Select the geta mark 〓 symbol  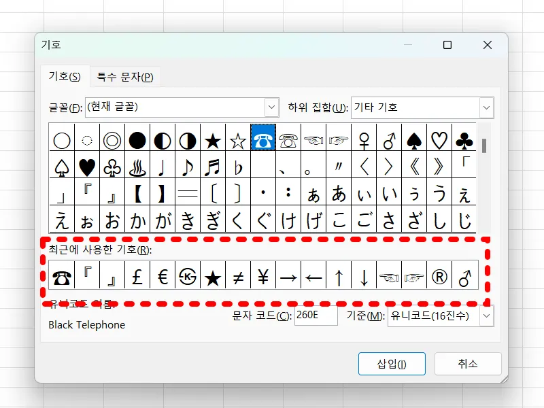tap(188, 192)
